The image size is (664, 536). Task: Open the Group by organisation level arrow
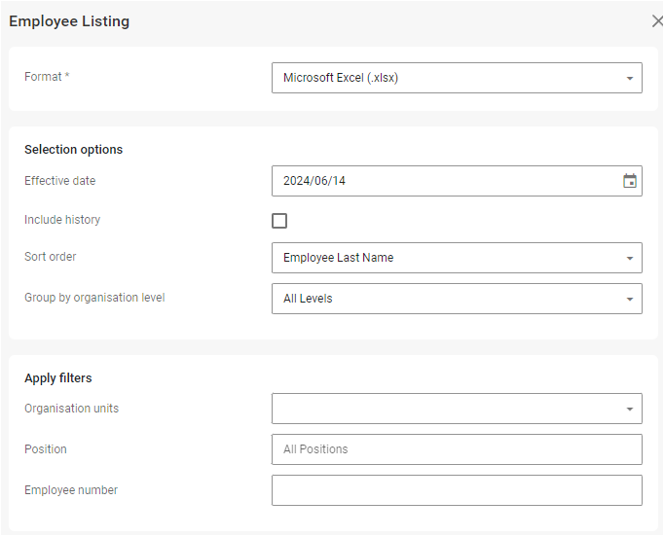click(629, 300)
